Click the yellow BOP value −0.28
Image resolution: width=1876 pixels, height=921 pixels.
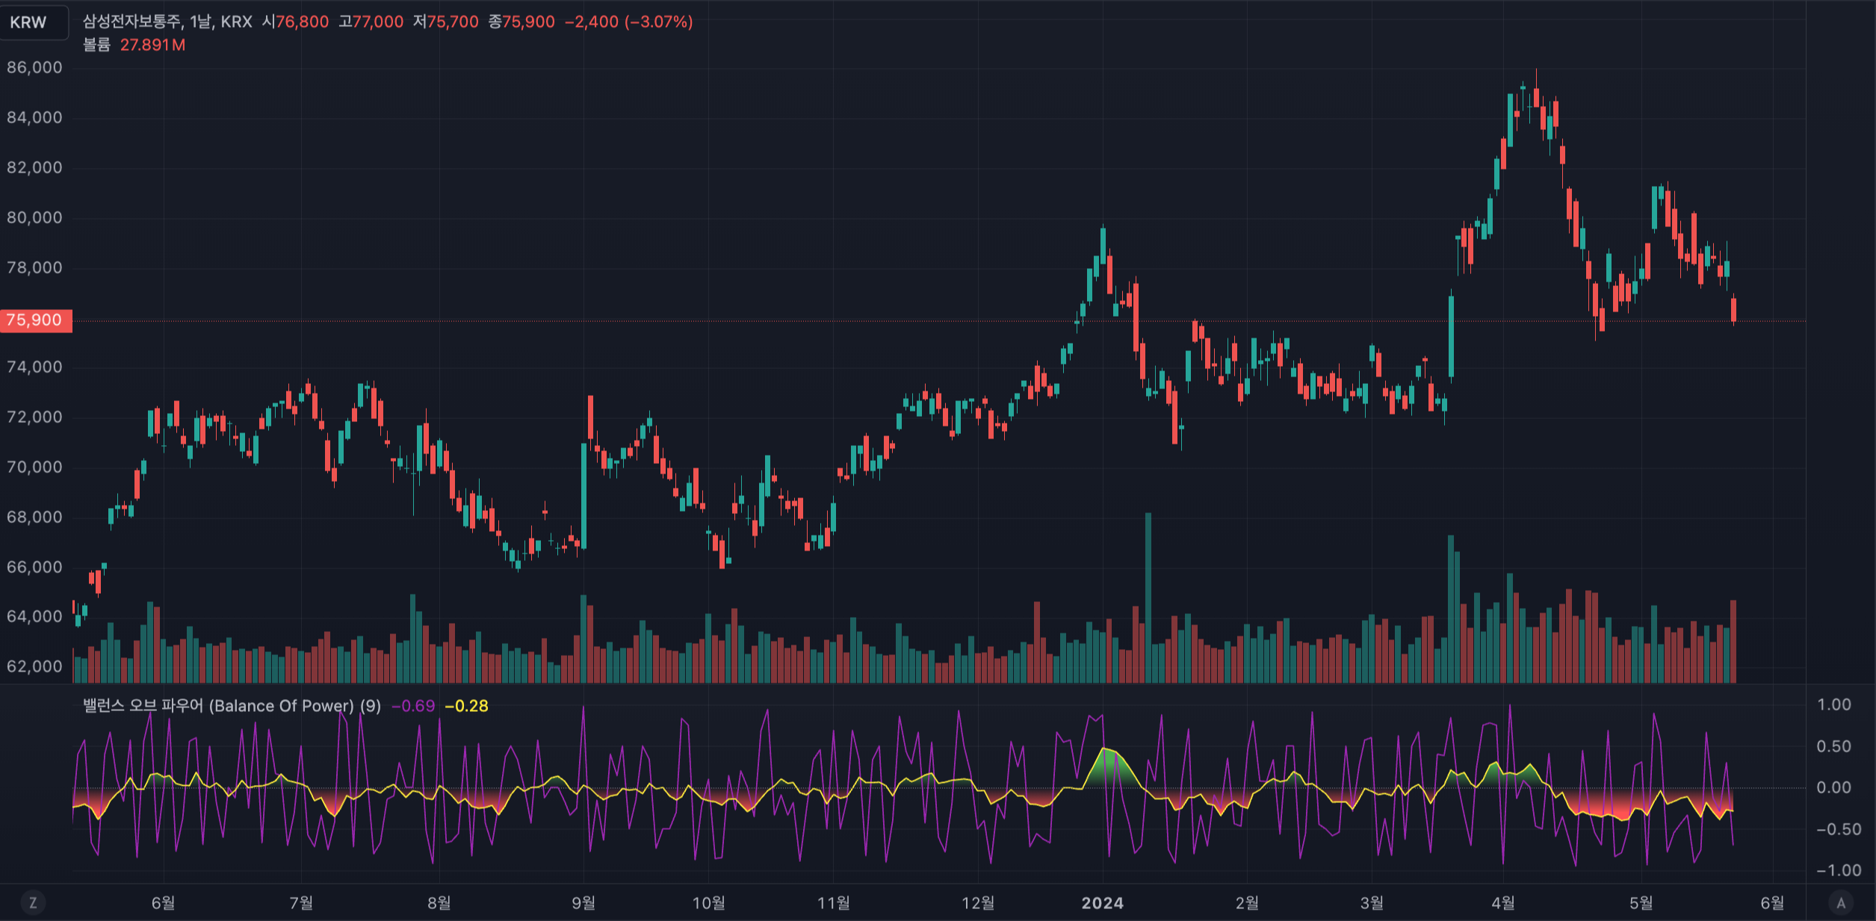(x=466, y=706)
